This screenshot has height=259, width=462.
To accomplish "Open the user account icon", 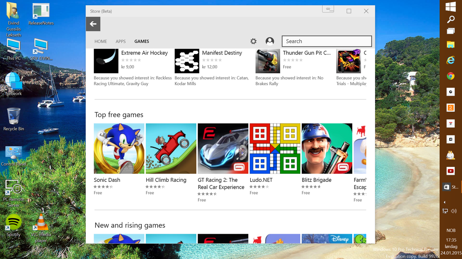I will tap(270, 41).
